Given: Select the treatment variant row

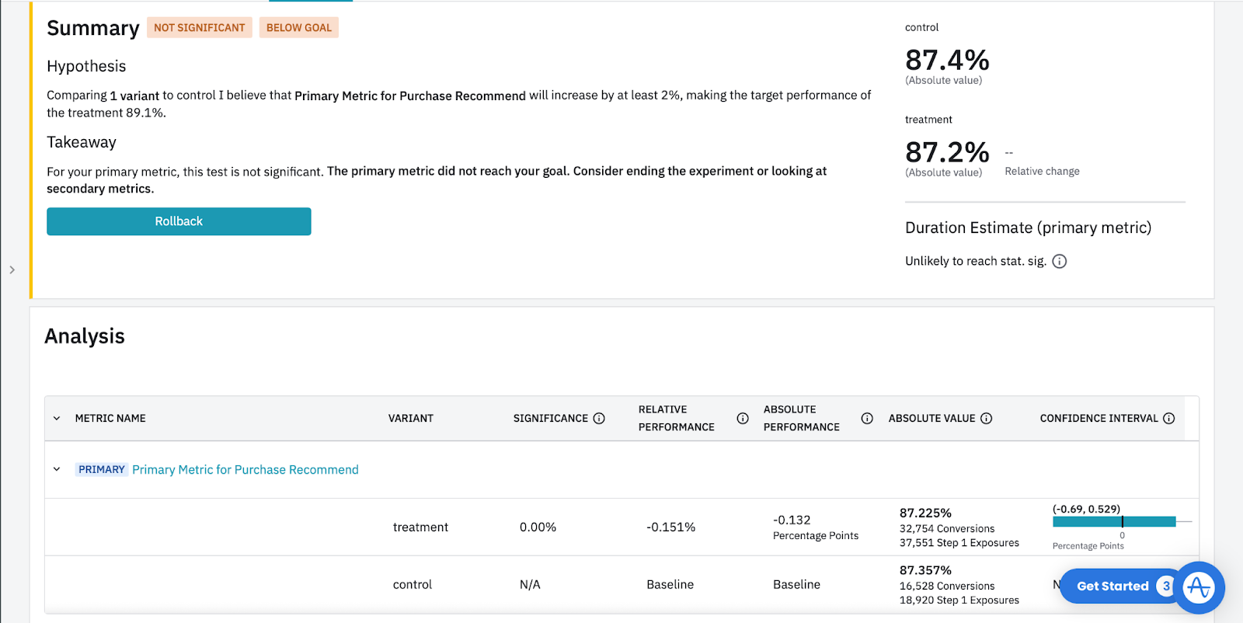Looking at the screenshot, I should pos(420,527).
